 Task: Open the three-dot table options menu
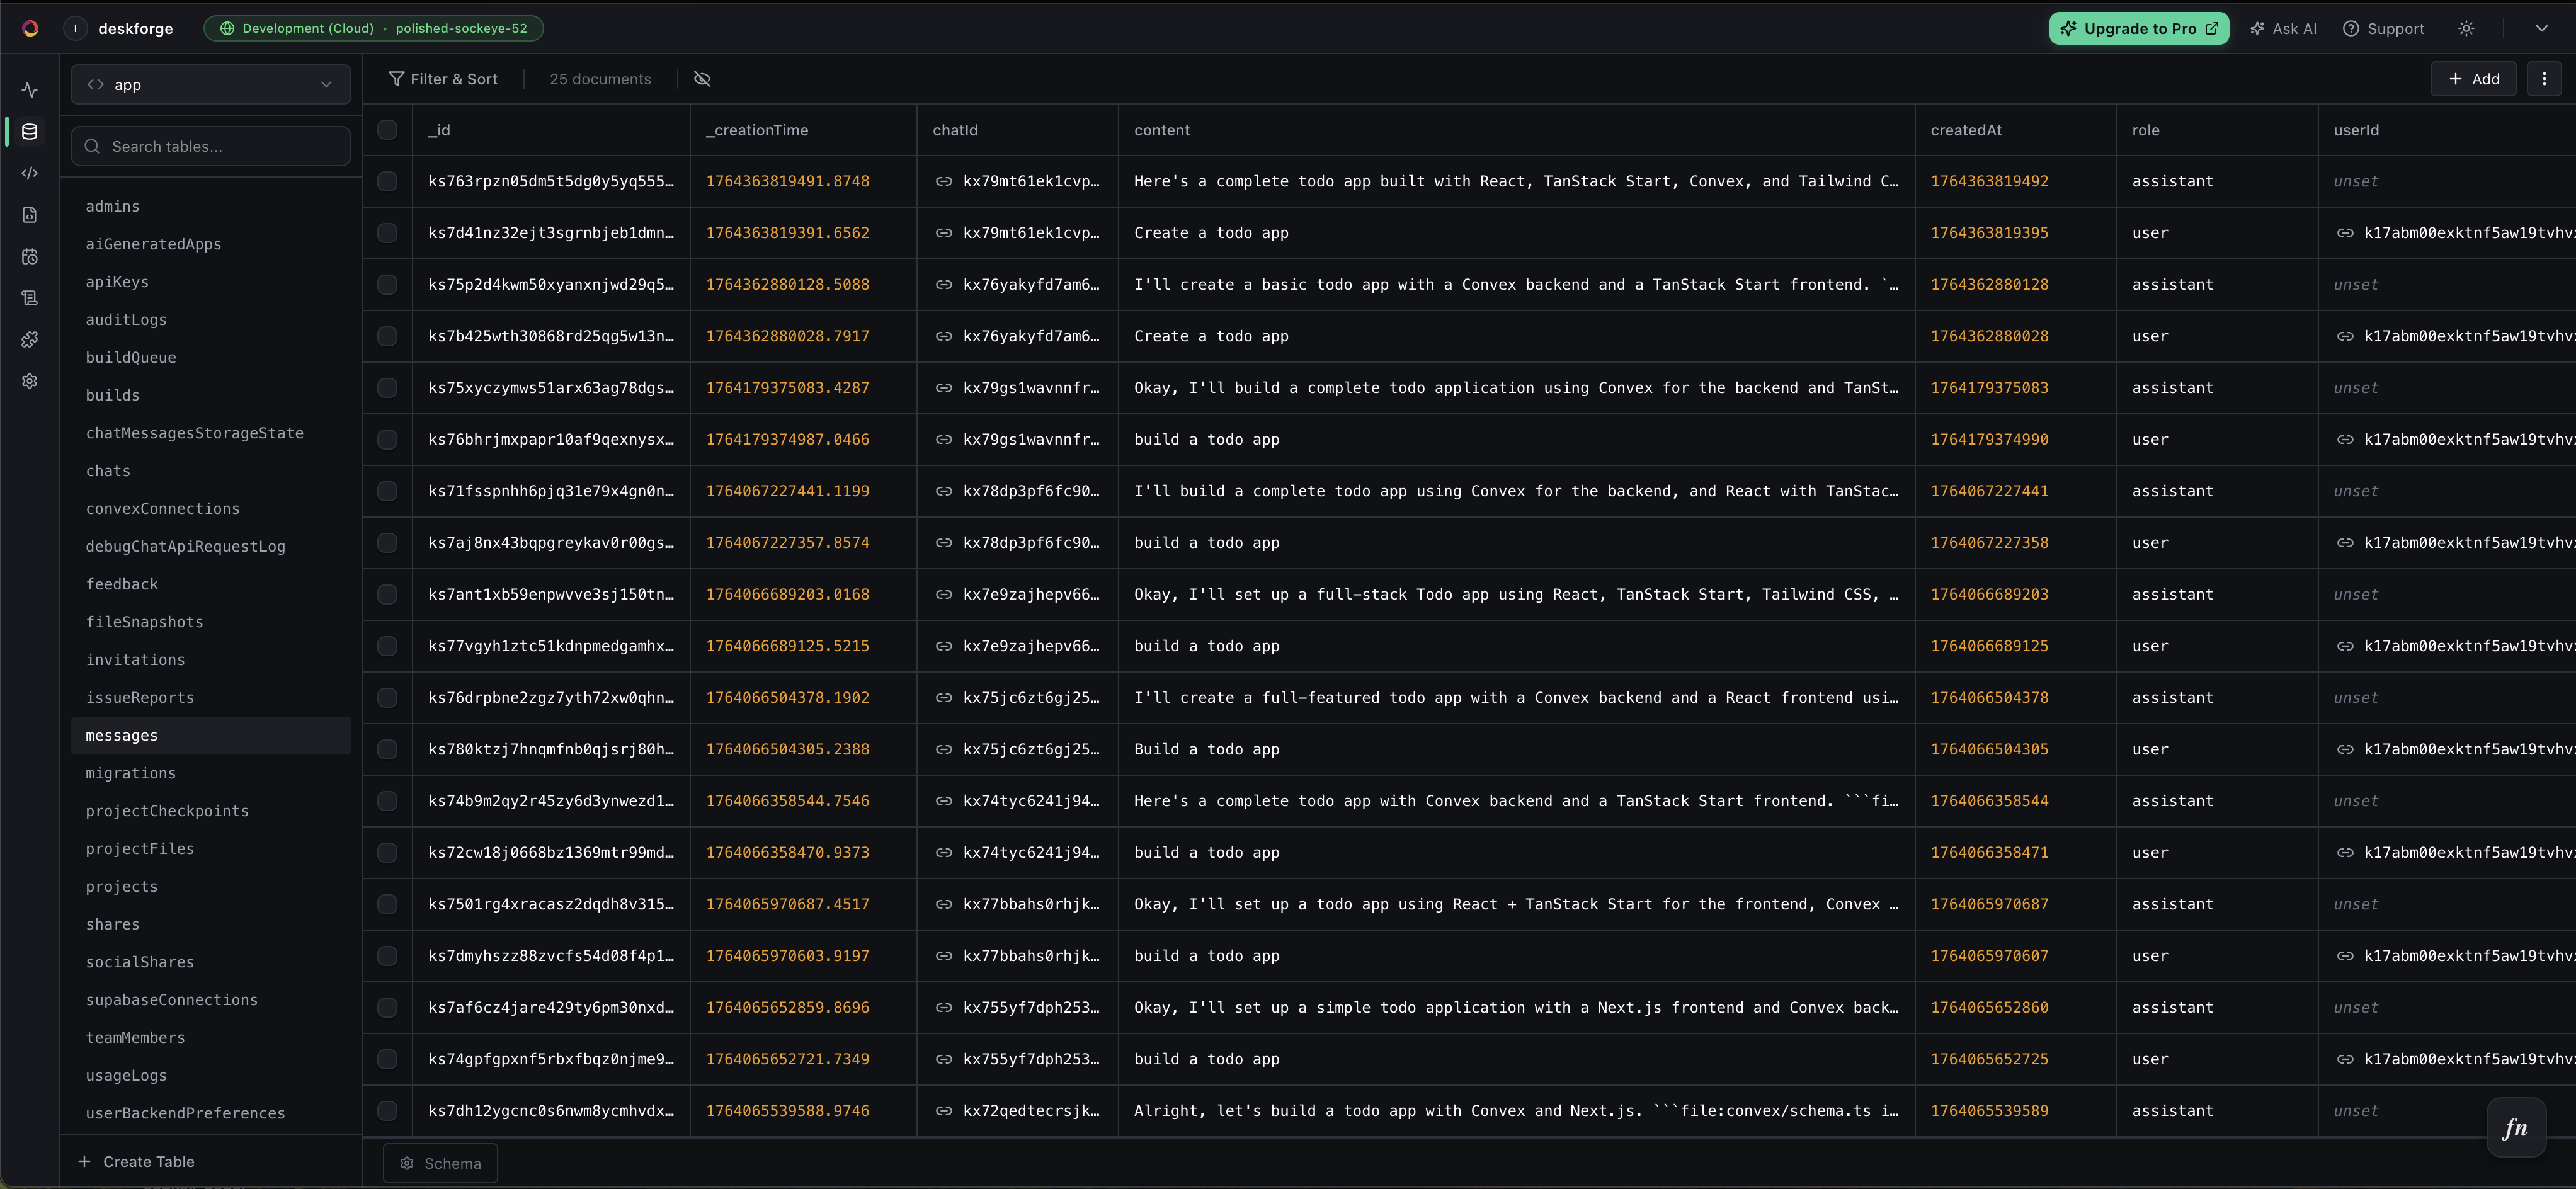2544,79
